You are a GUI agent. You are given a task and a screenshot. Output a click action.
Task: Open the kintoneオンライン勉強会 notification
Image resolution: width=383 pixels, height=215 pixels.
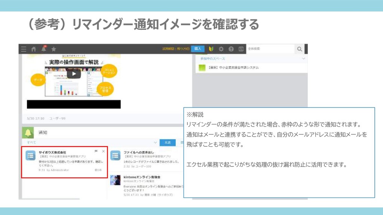146,185
